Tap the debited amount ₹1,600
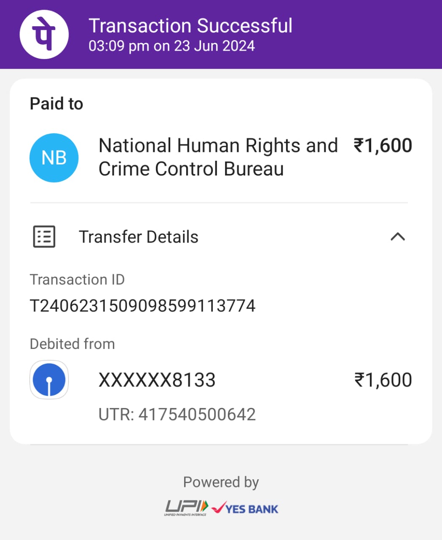The width and height of the screenshot is (442, 540). [x=383, y=380]
